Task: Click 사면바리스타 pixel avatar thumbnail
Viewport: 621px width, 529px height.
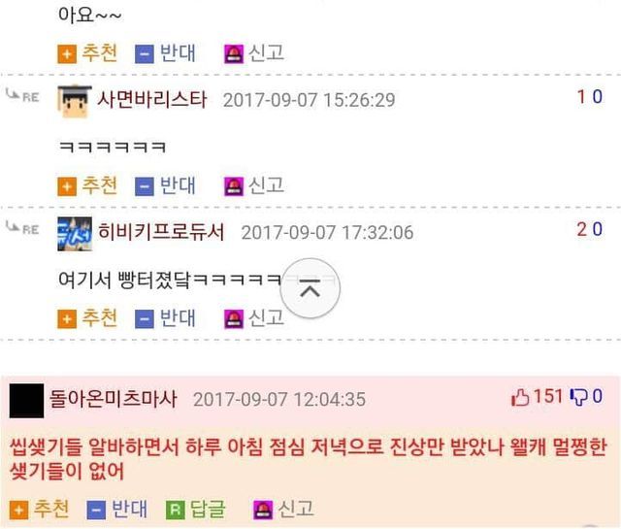Action: (75, 102)
